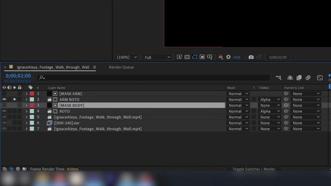This screenshot has height=186, width=331.
Task: Expand the ARM ROTO layer properties
Action: (26, 99)
